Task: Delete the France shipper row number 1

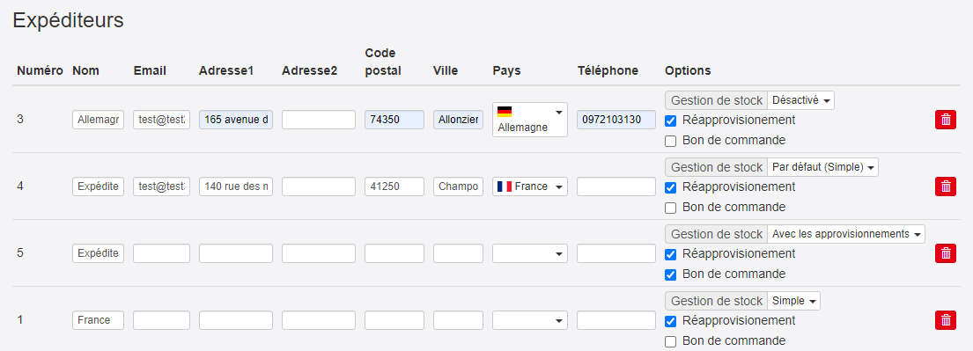Action: [x=945, y=320]
